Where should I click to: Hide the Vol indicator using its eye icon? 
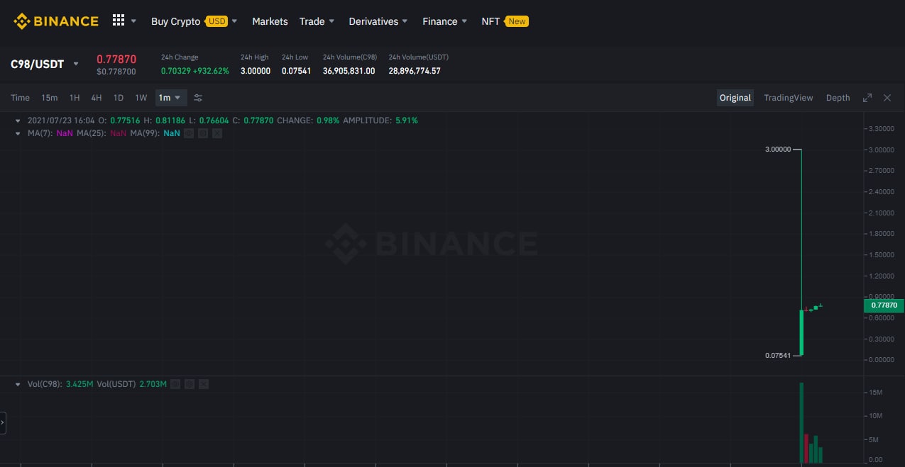pyautogui.click(x=175, y=384)
